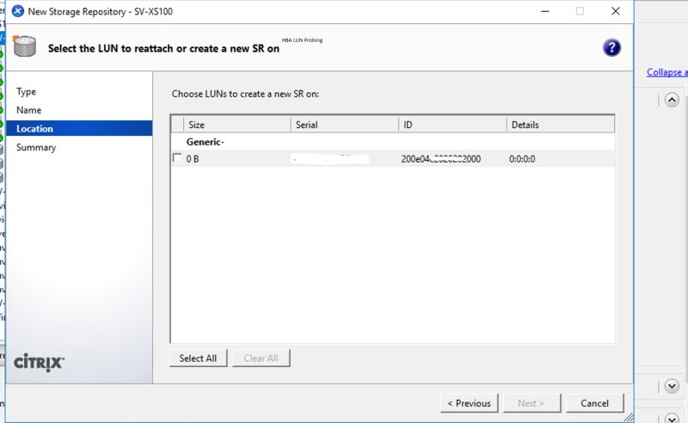Open the Name step in the wizard sidebar
The image size is (688, 423).
tap(29, 110)
